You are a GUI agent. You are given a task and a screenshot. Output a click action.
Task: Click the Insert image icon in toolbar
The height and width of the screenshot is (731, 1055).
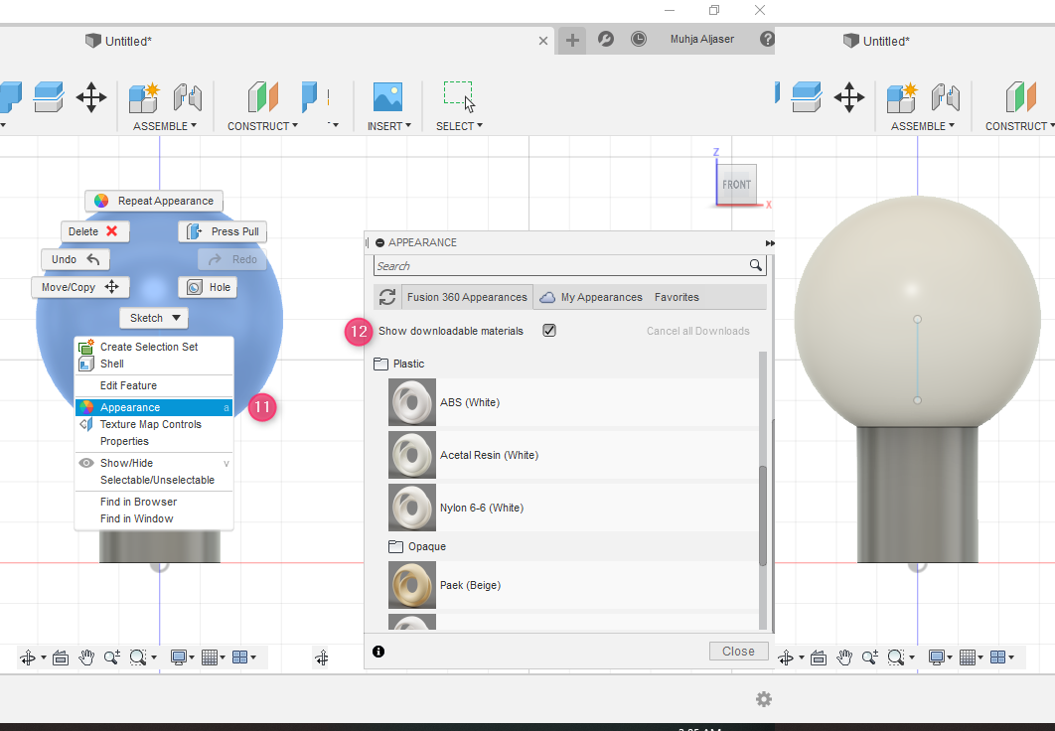coord(386,97)
